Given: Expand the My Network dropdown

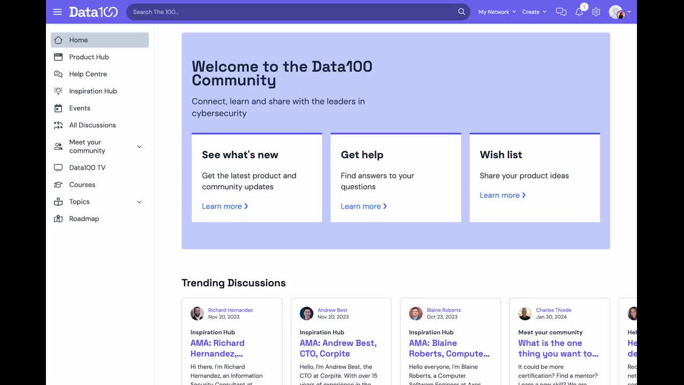Looking at the screenshot, I should pyautogui.click(x=497, y=12).
